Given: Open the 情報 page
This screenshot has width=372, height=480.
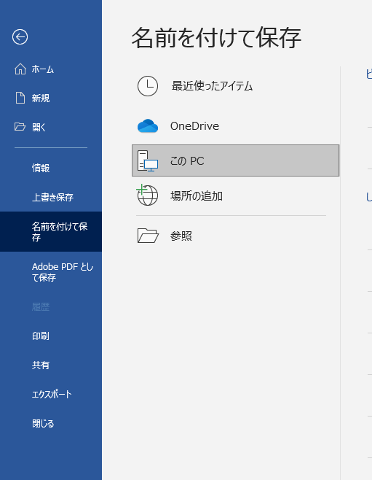Looking at the screenshot, I should point(41,168).
